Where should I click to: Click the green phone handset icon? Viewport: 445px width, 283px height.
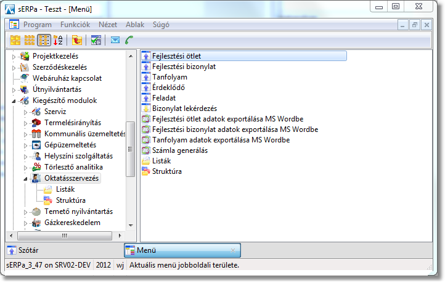pyautogui.click(x=129, y=40)
